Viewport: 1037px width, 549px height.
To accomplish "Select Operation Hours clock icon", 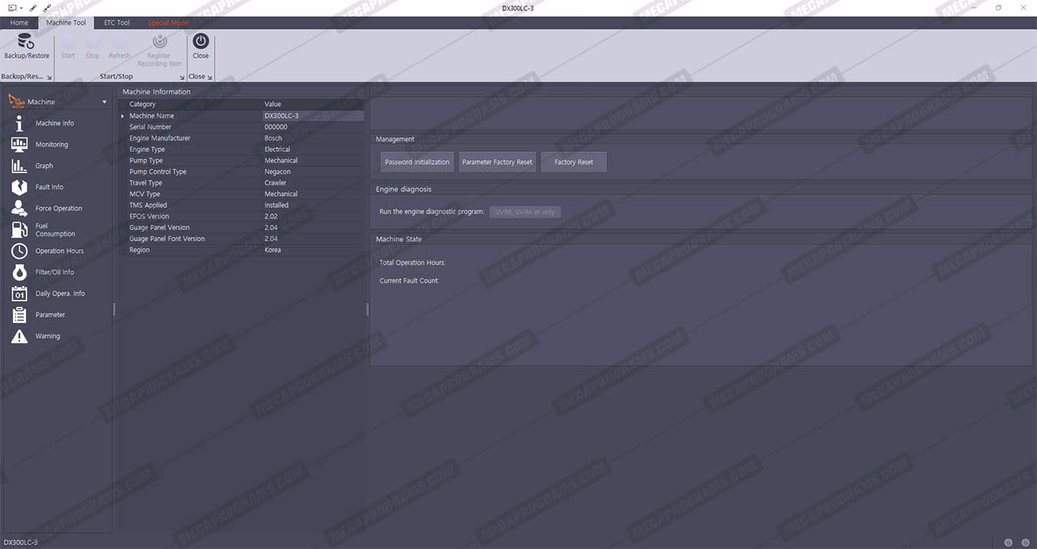I will click(20, 251).
